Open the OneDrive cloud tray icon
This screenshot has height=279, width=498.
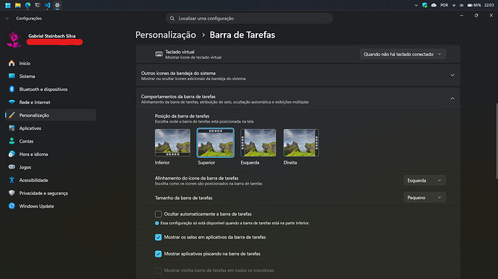(434, 5)
